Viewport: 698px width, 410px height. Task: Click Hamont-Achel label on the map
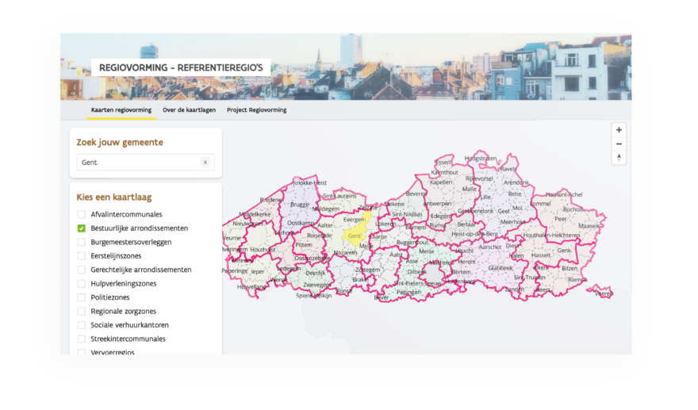[564, 194]
